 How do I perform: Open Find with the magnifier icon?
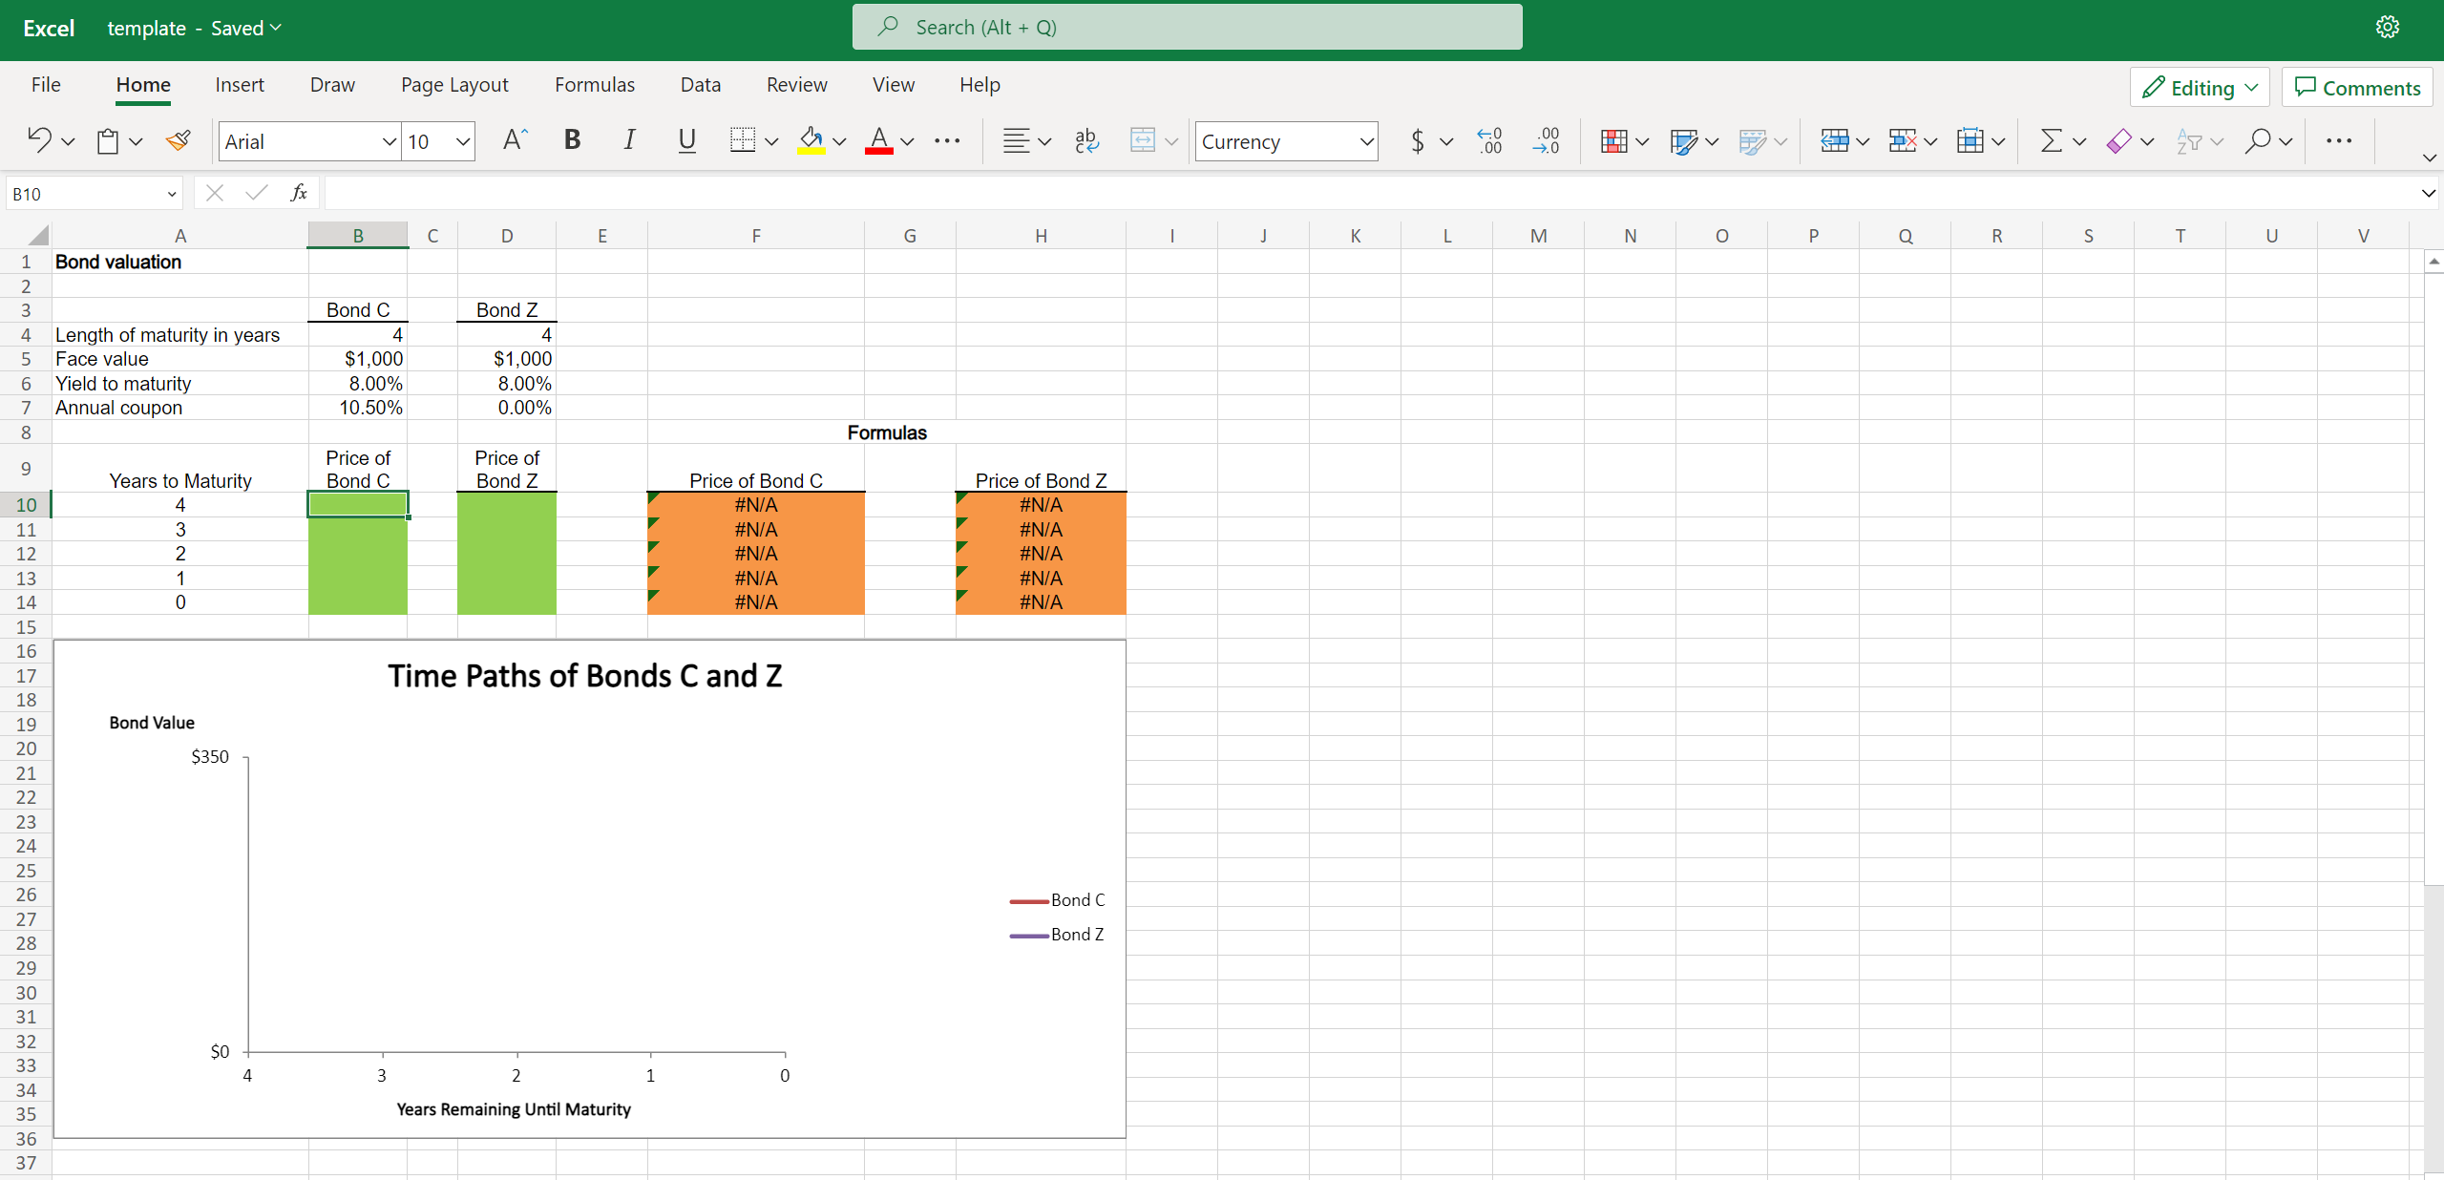click(x=2260, y=140)
